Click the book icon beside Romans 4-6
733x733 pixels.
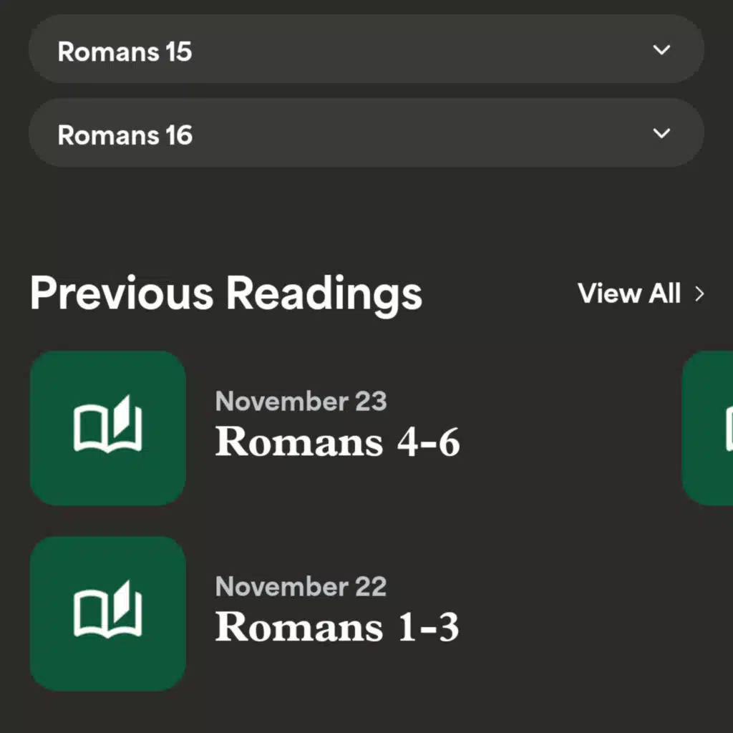(x=108, y=427)
